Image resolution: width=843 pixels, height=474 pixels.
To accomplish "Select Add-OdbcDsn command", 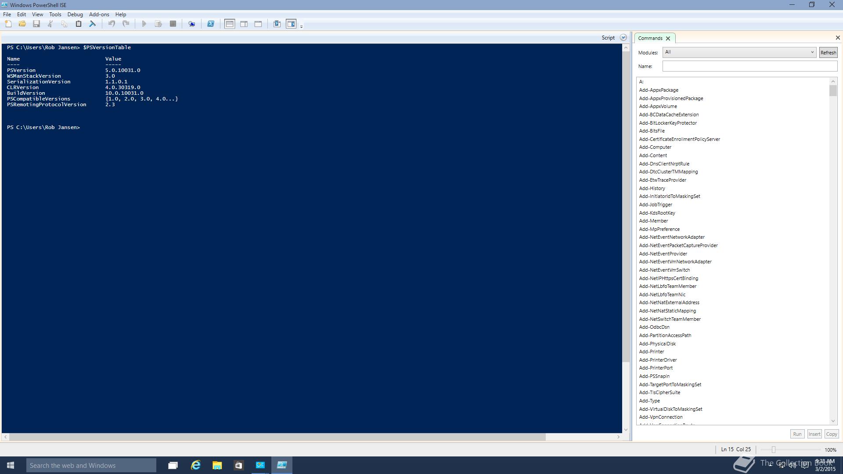I will pos(654,327).
